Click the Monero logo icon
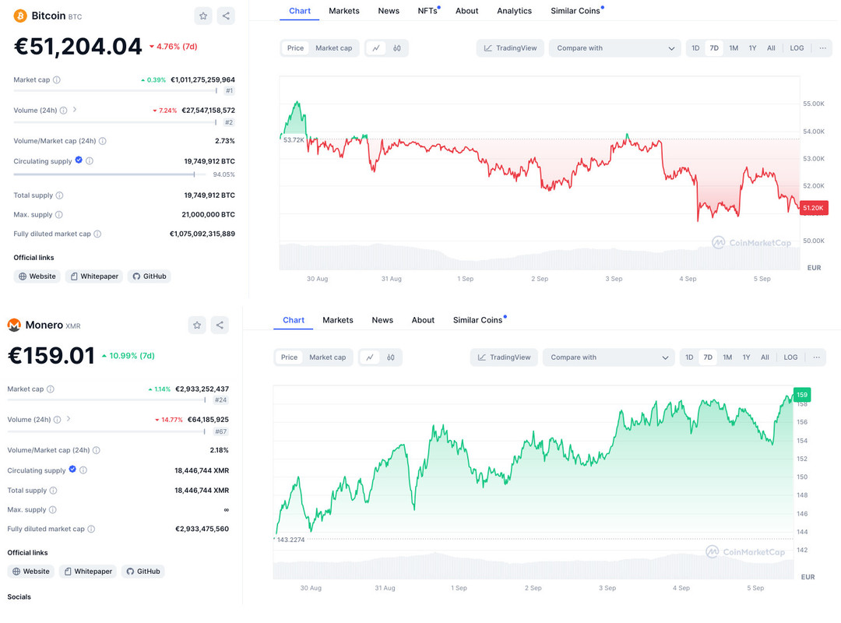The height and width of the screenshot is (623, 841). click(x=14, y=326)
